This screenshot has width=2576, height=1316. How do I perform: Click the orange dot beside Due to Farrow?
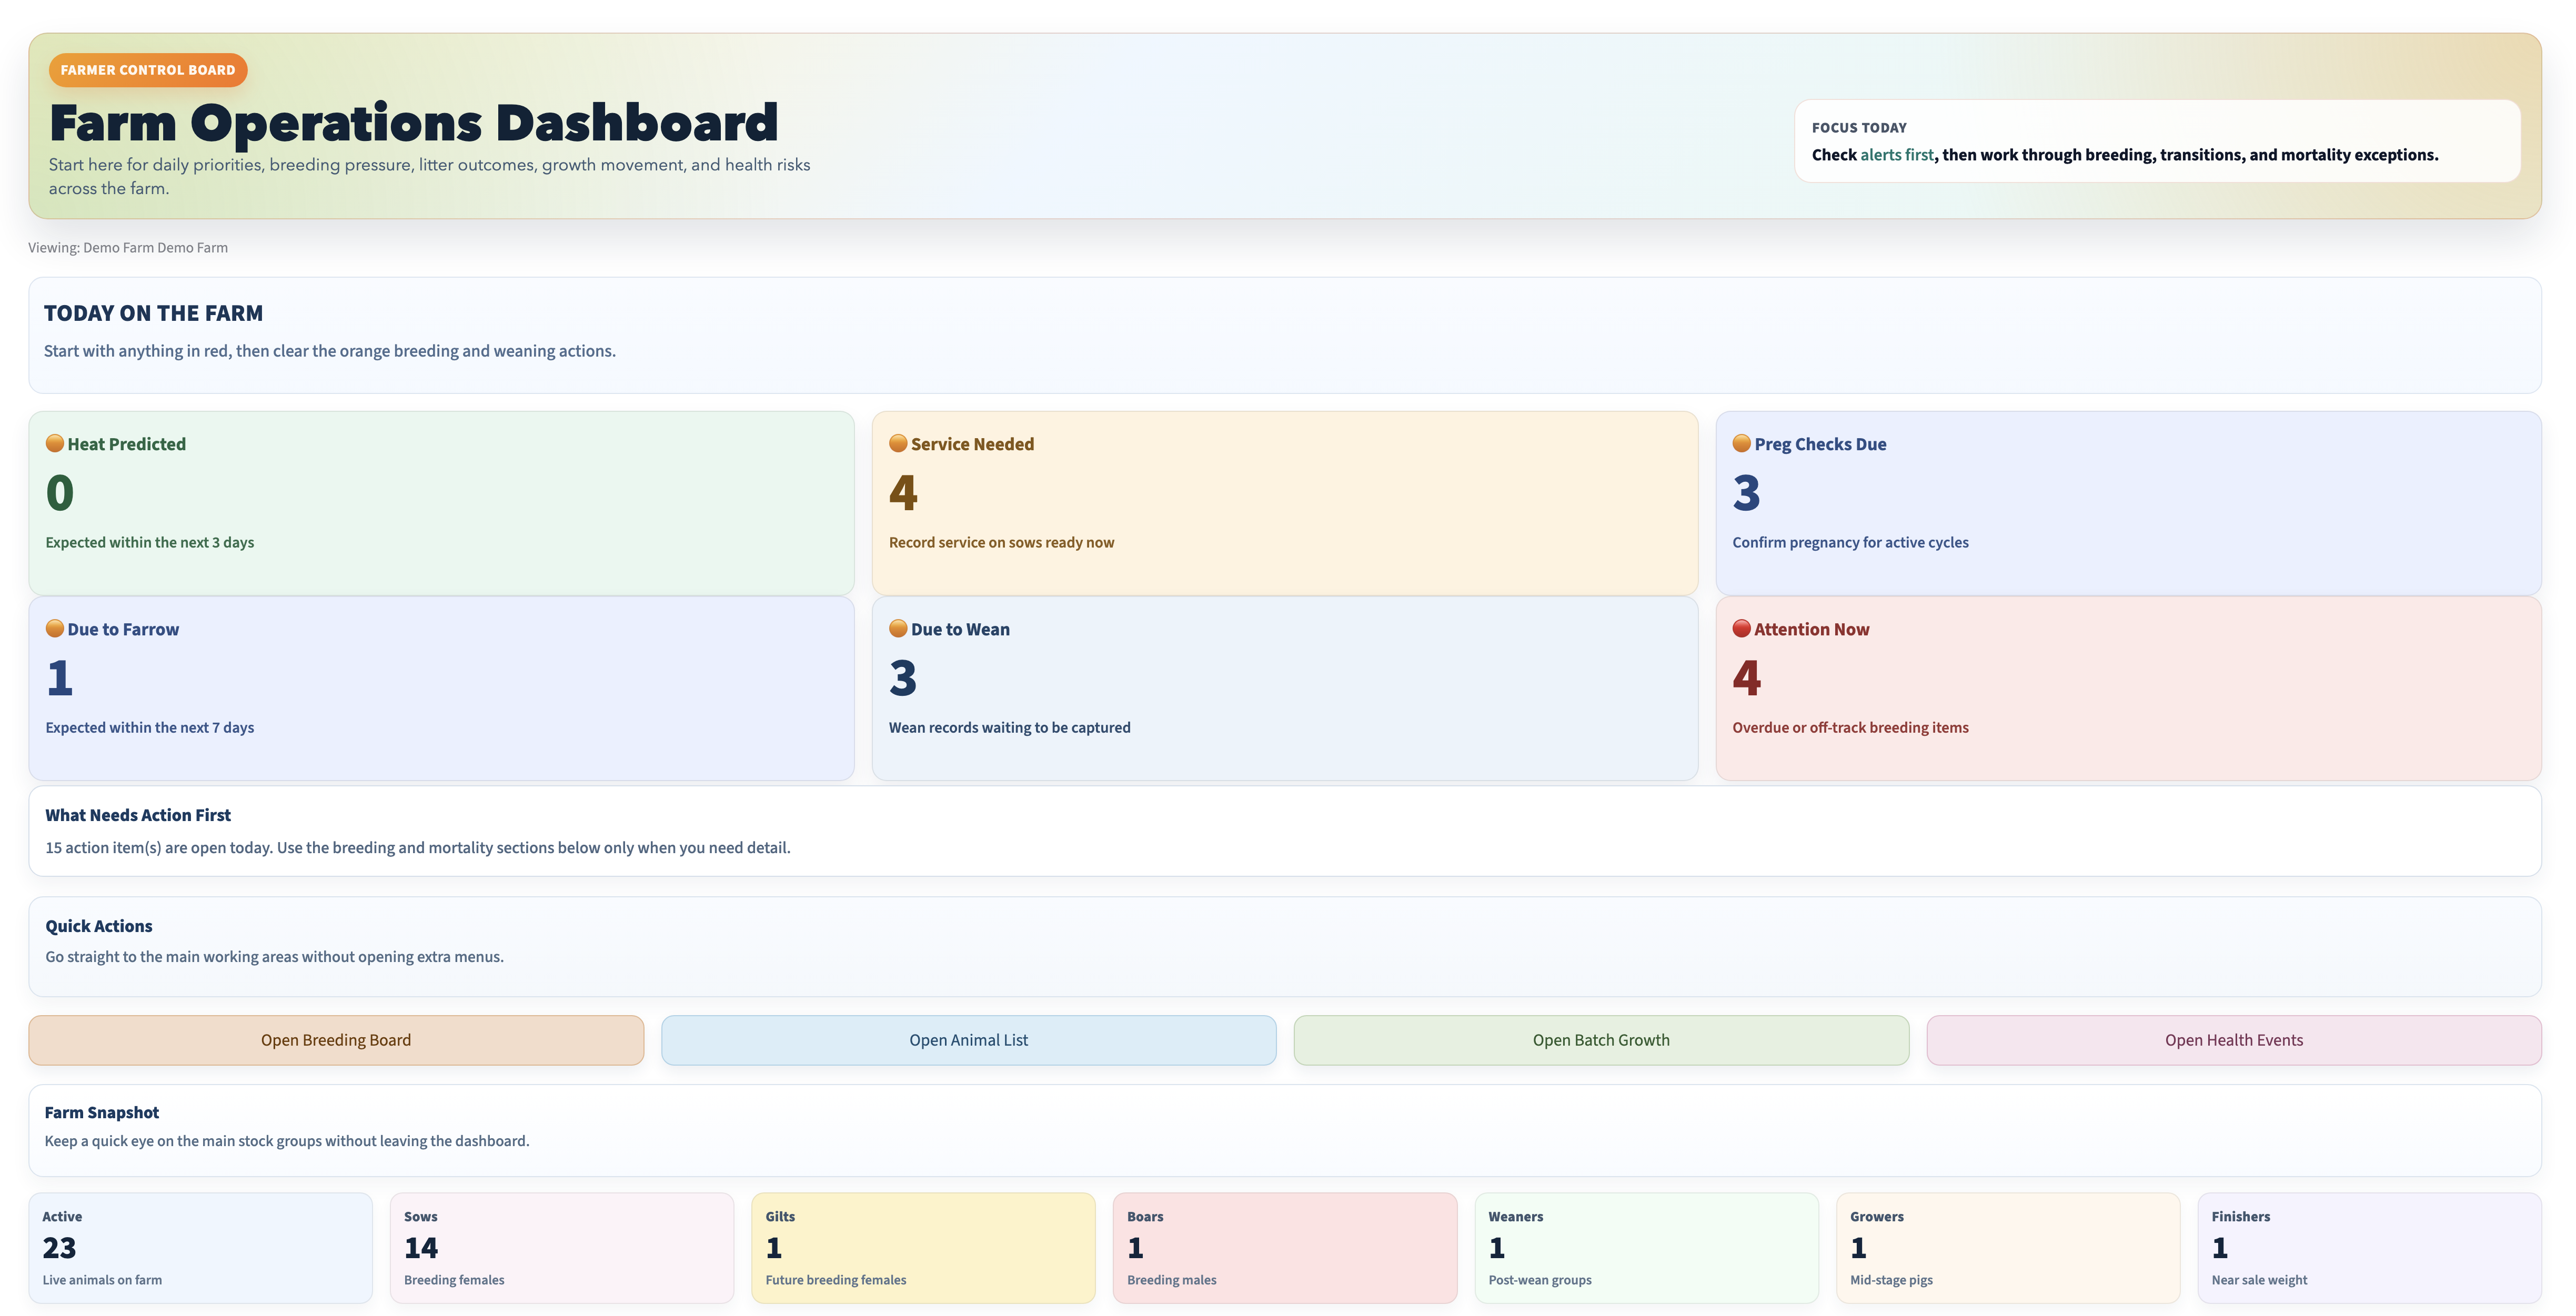pyautogui.click(x=55, y=628)
